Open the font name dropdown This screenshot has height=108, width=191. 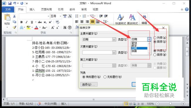[48, 16]
